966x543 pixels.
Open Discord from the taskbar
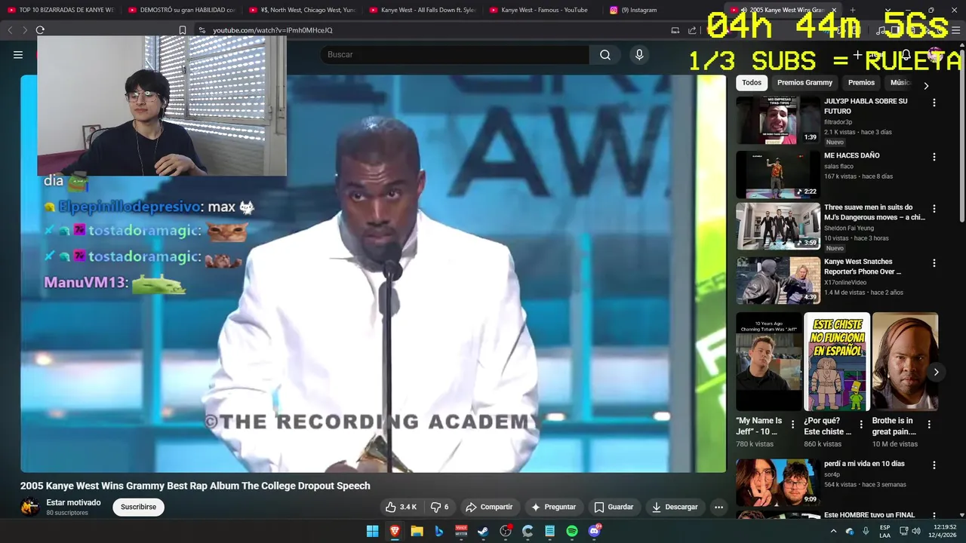point(594,531)
